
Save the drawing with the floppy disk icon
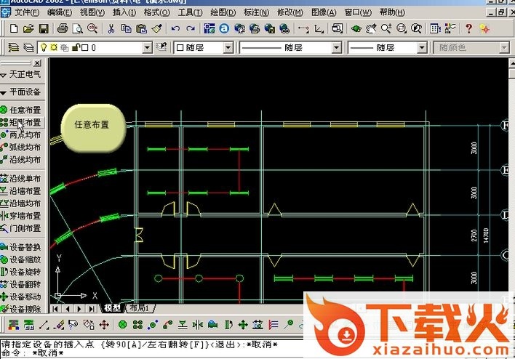click(44, 28)
